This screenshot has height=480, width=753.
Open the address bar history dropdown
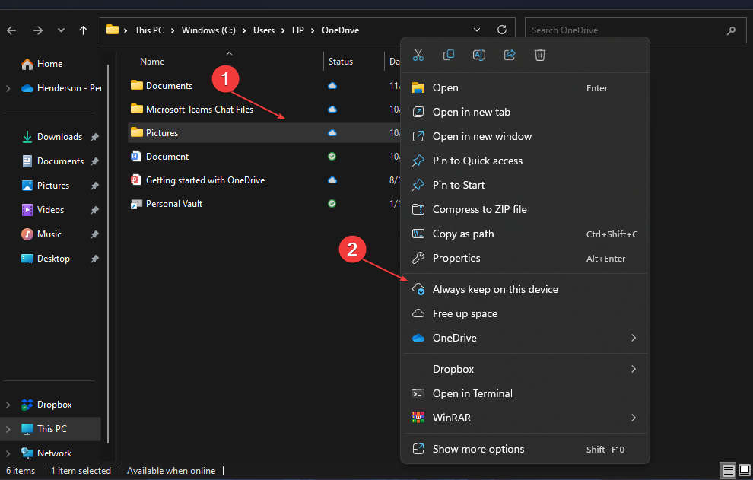477,30
